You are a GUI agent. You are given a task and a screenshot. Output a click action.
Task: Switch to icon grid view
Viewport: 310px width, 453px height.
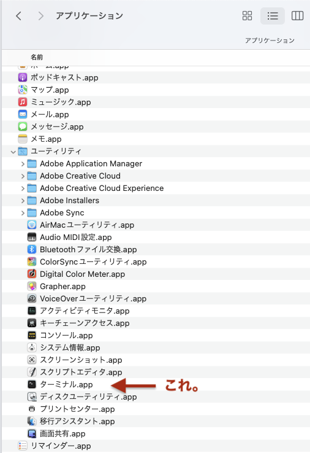(x=247, y=16)
